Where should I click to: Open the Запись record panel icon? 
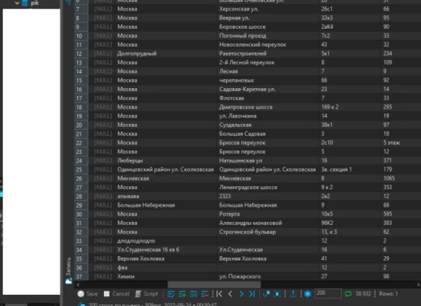tap(69, 281)
